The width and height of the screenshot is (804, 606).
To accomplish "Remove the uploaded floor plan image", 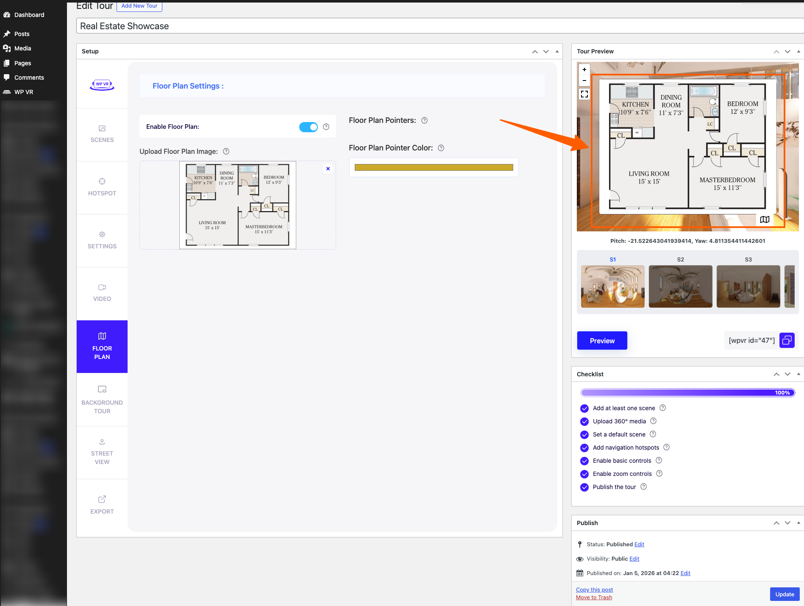I will click(328, 169).
